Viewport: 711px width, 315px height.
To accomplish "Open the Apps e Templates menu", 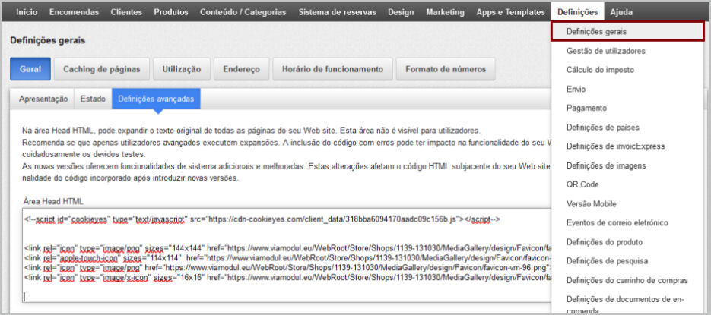I will 510,13.
